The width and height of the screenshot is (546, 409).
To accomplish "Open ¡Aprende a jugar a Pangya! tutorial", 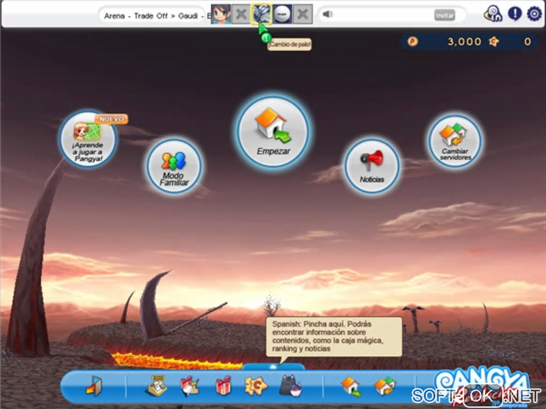I will 88,138.
